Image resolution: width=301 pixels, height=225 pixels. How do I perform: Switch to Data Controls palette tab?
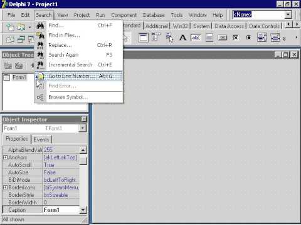(x=264, y=26)
